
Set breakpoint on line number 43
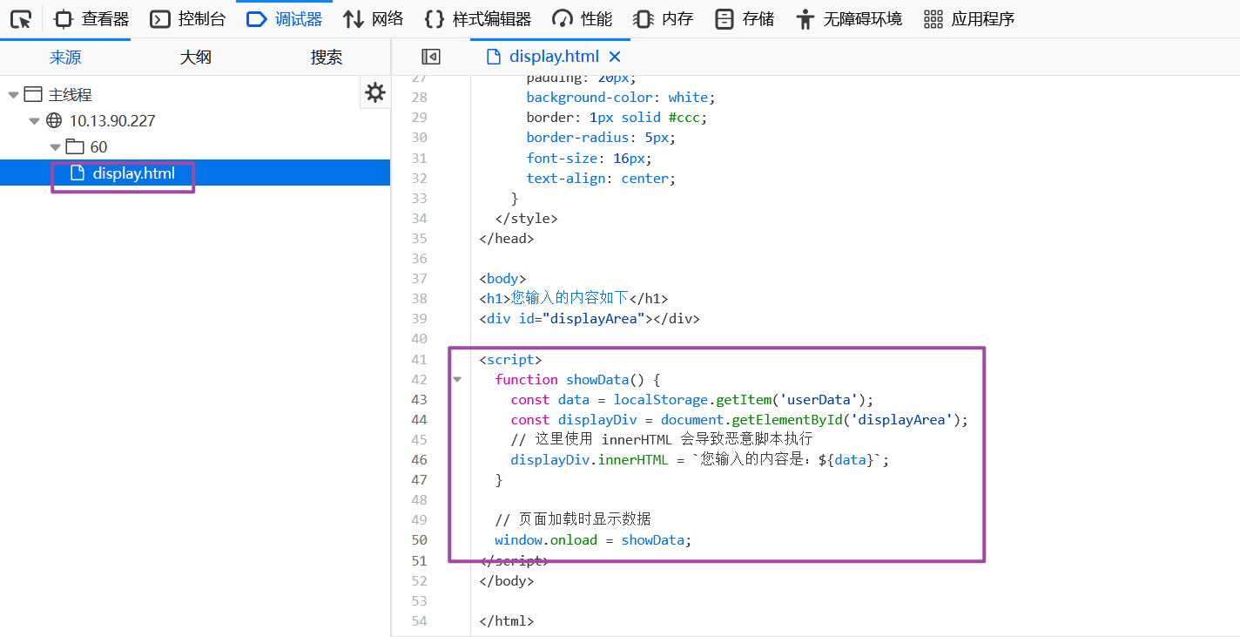tap(419, 400)
